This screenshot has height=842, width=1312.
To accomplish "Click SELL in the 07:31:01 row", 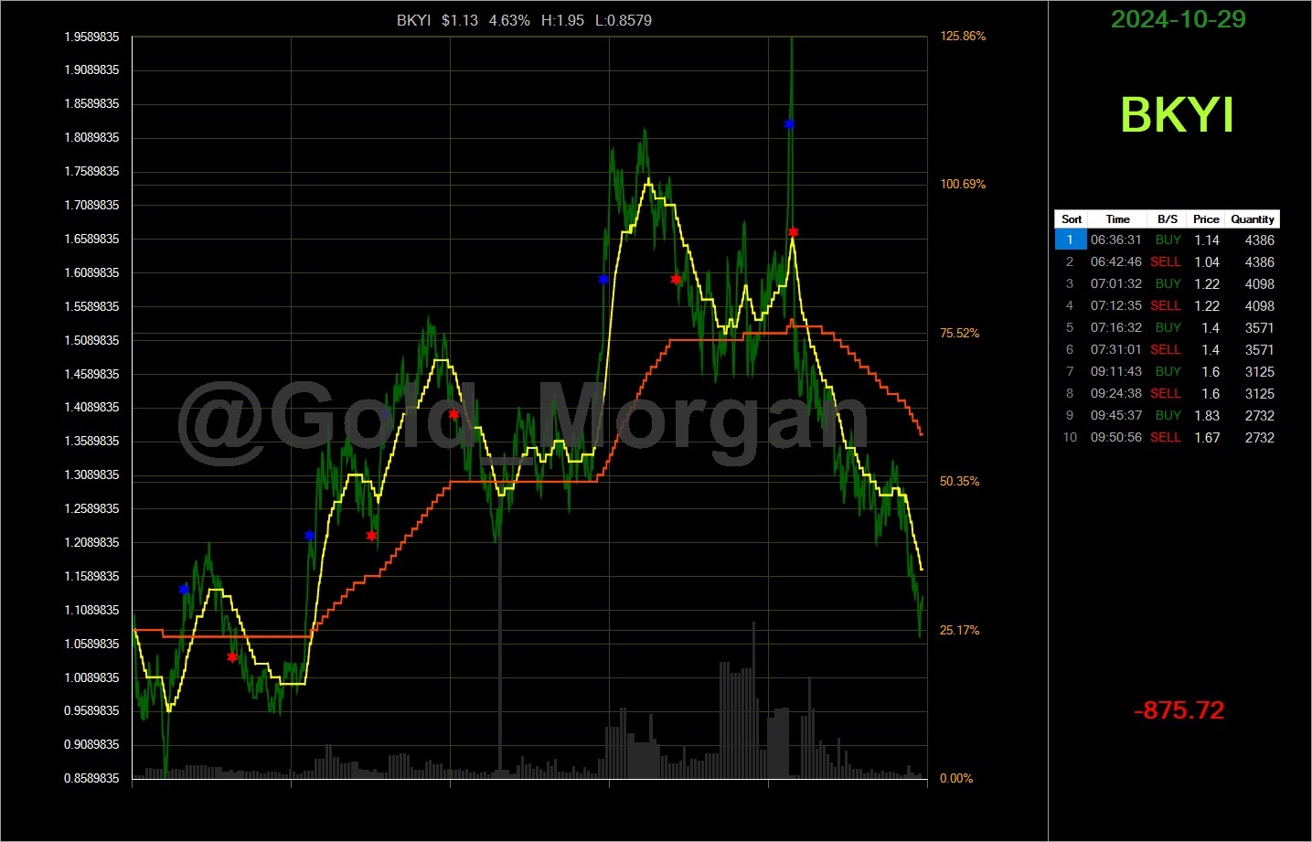I will click(1166, 349).
